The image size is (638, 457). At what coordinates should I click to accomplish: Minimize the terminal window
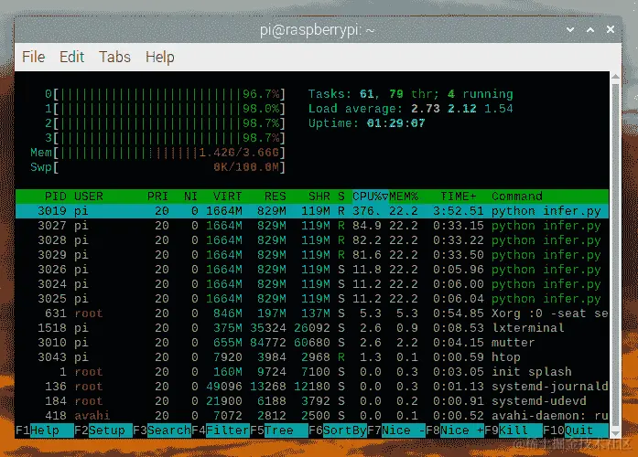point(570,29)
